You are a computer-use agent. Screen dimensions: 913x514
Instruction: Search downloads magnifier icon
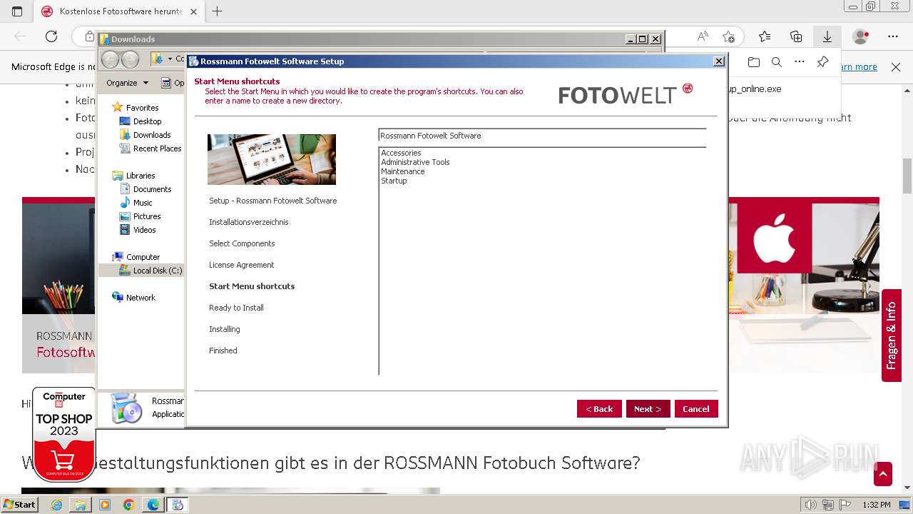[x=777, y=62]
